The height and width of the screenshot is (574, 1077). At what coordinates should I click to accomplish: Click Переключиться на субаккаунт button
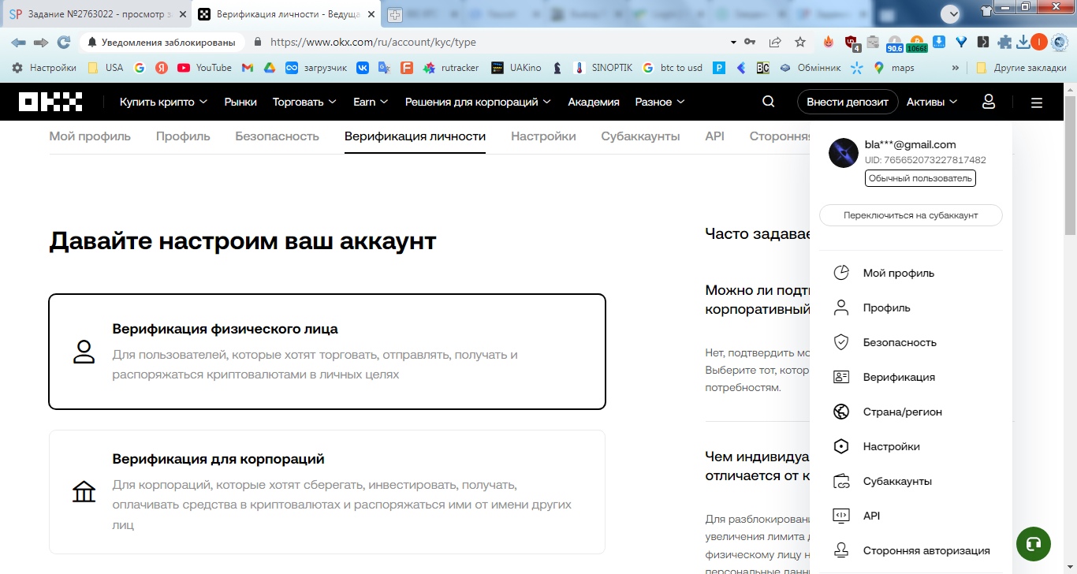[911, 215]
